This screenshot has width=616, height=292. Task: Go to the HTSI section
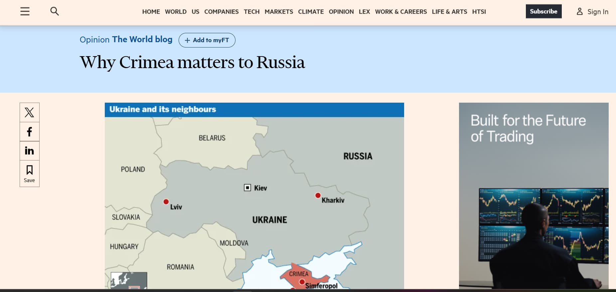point(479,12)
